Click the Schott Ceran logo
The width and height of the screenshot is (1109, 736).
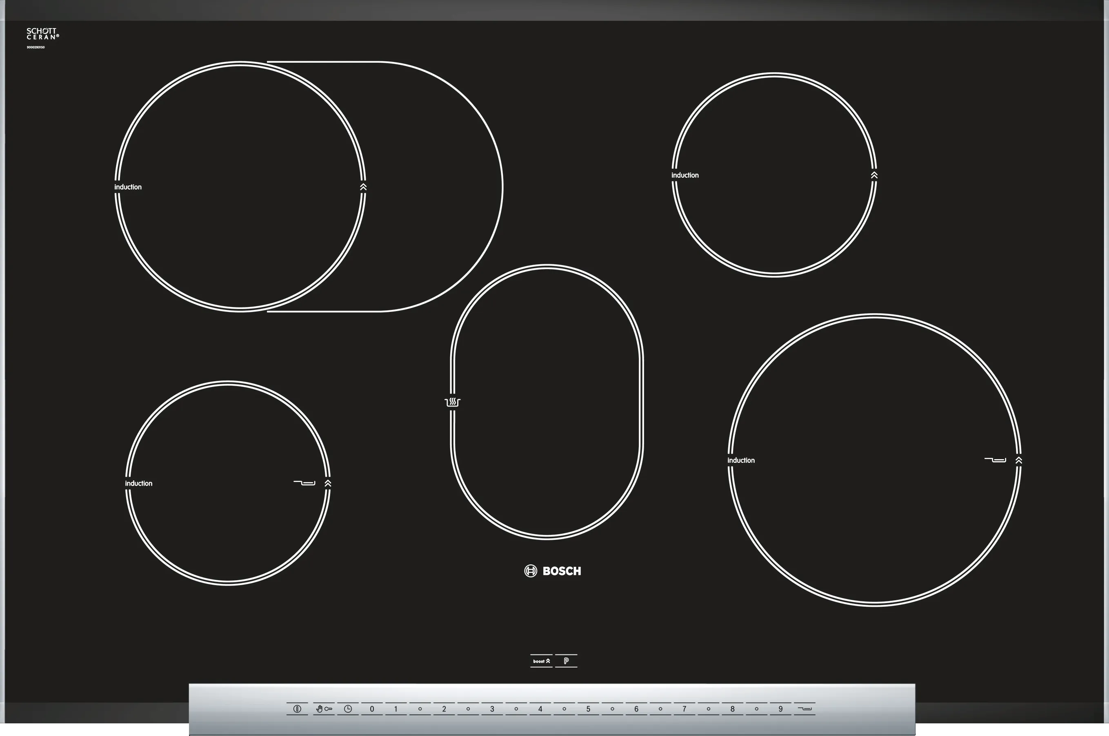[43, 34]
